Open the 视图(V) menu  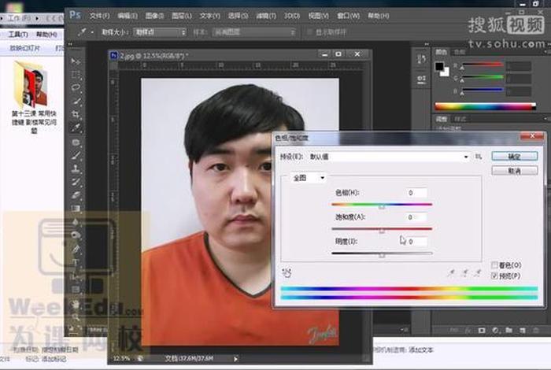pos(318,16)
